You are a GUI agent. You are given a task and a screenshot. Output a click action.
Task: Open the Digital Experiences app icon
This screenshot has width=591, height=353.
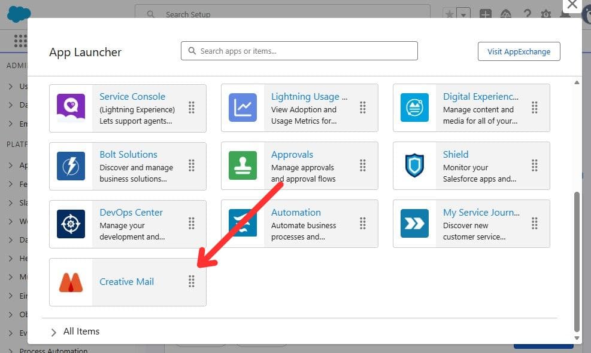[414, 108]
